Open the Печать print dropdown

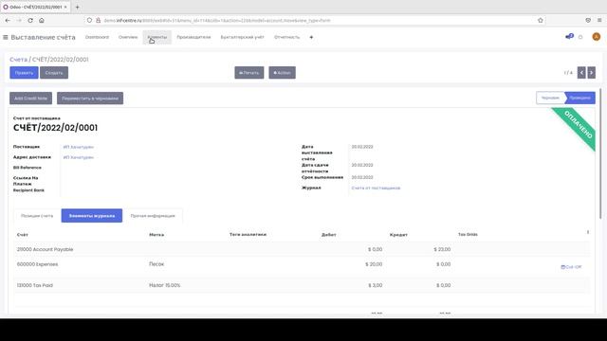click(248, 72)
